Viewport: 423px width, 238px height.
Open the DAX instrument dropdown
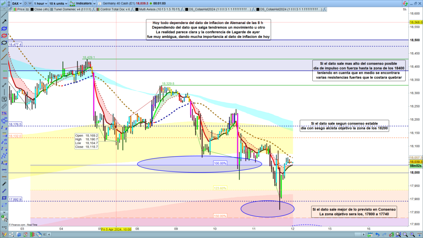pos(16,2)
